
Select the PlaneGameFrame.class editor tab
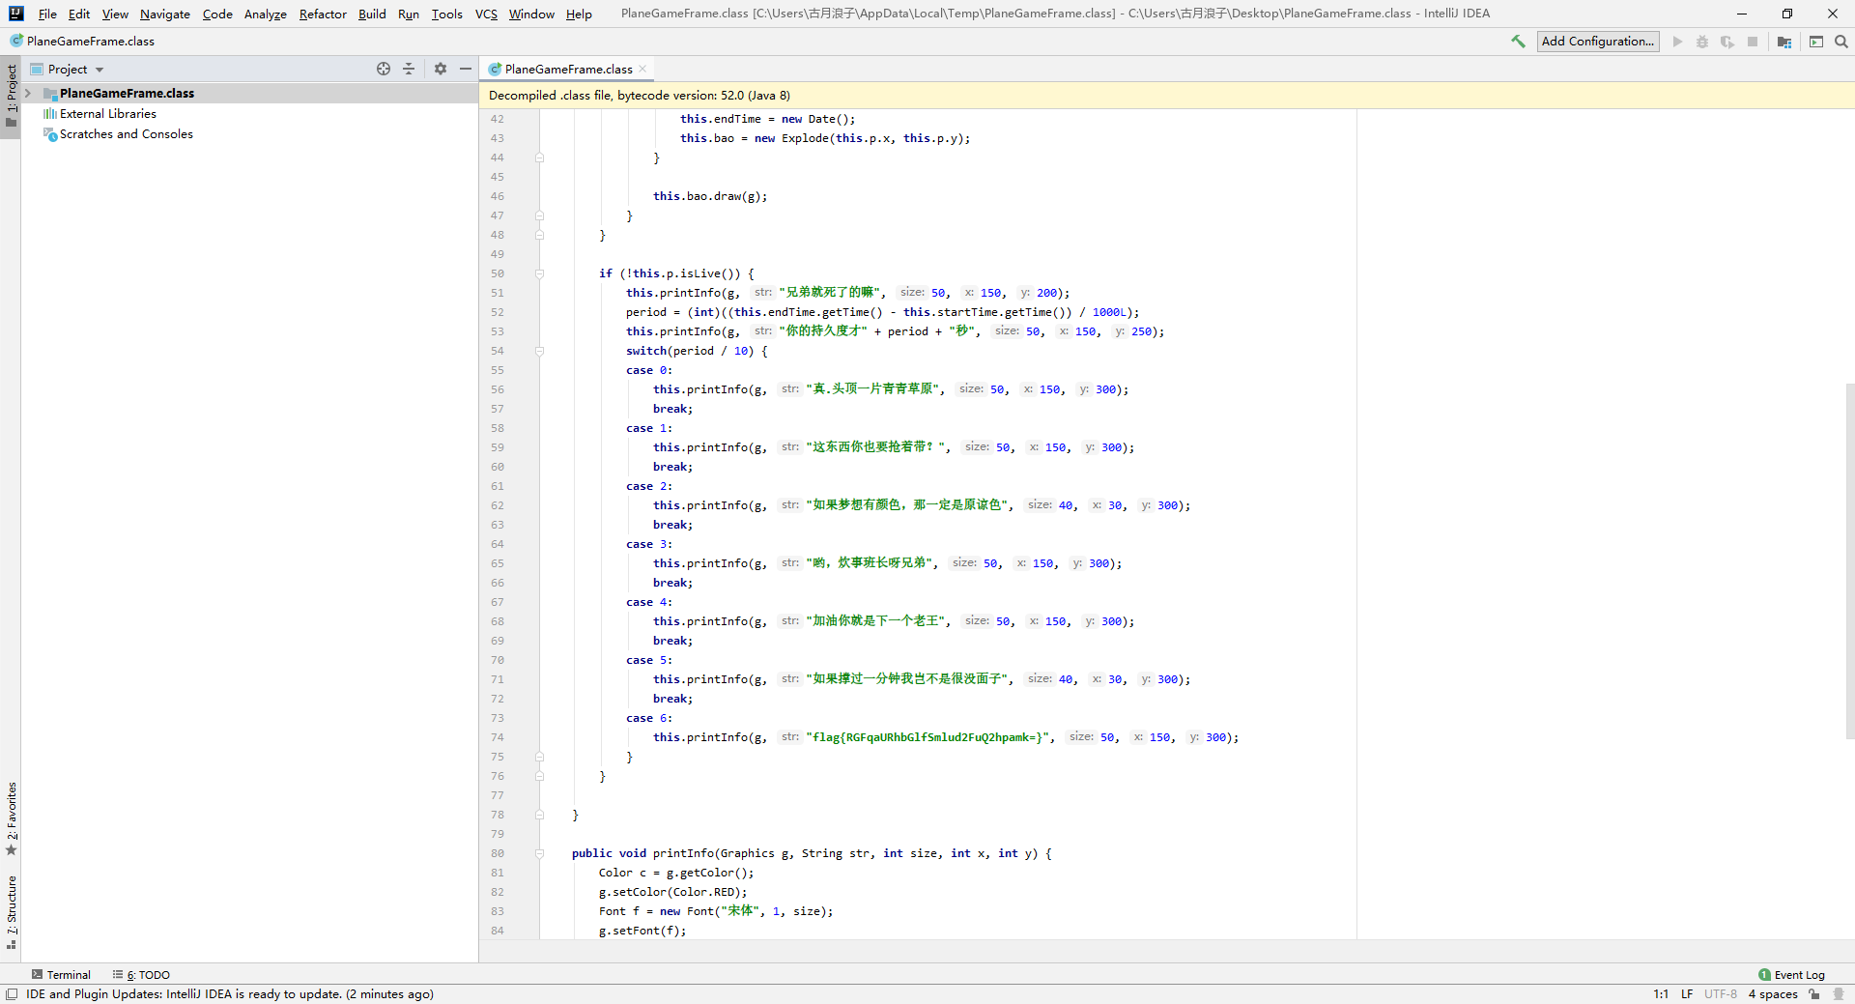point(568,69)
